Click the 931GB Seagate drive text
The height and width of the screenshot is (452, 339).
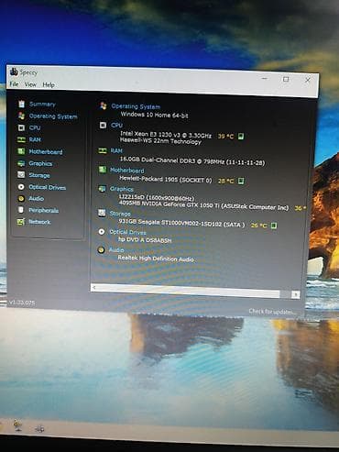point(181,223)
